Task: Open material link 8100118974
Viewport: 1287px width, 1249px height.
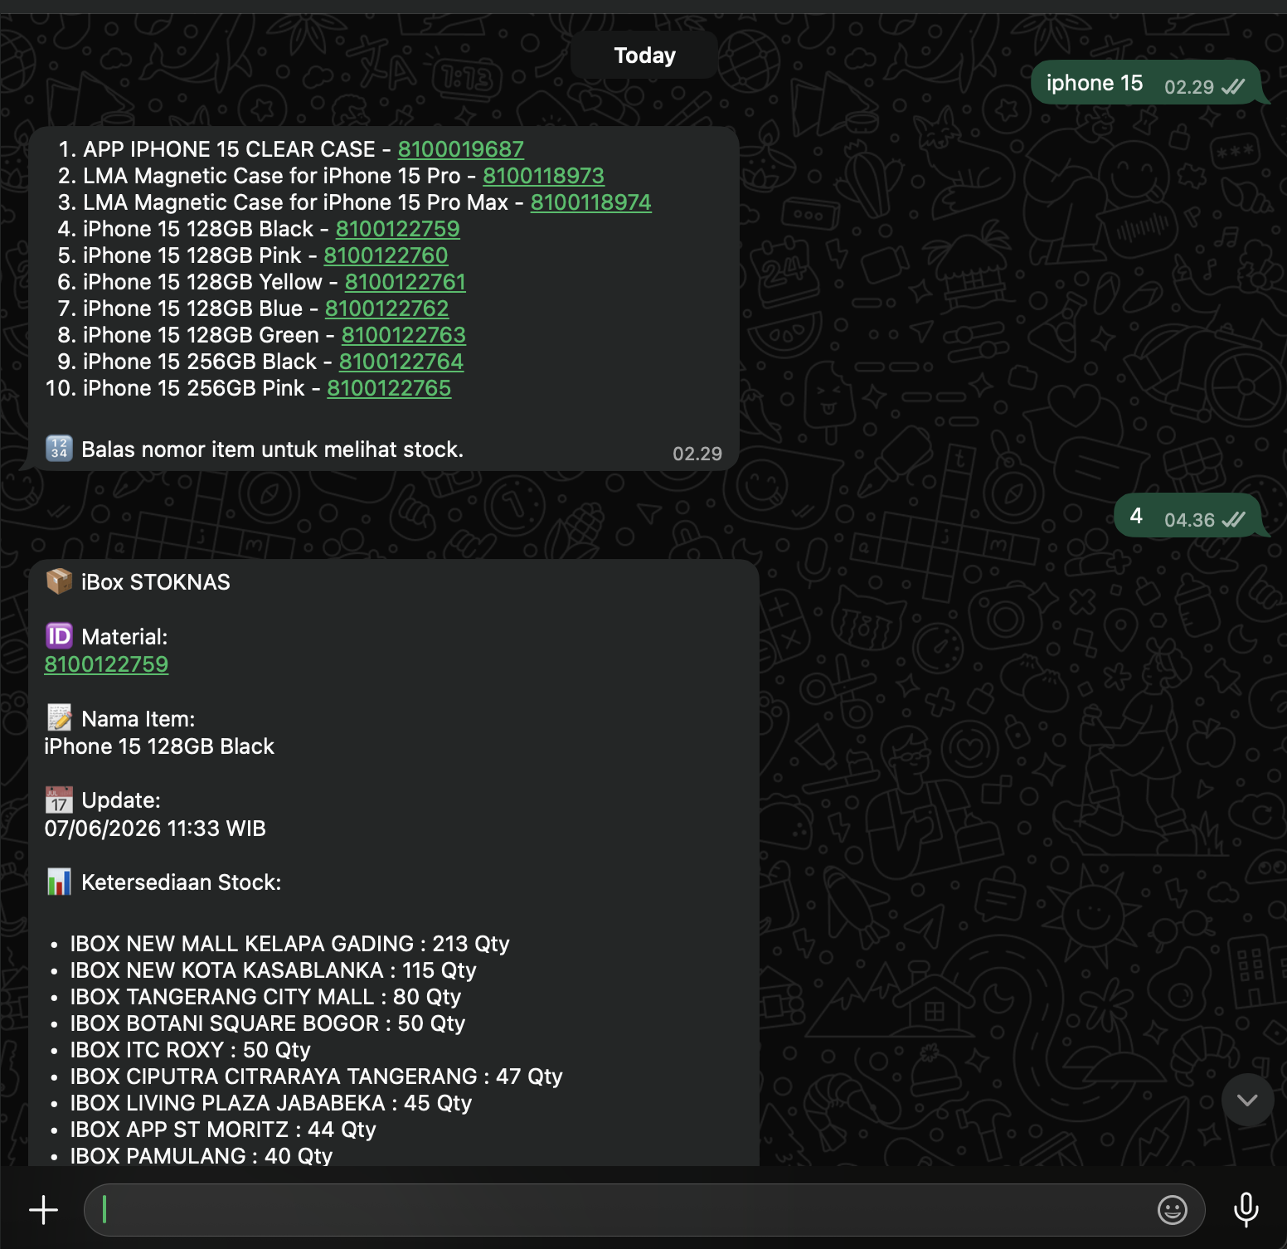Action: [x=591, y=202]
